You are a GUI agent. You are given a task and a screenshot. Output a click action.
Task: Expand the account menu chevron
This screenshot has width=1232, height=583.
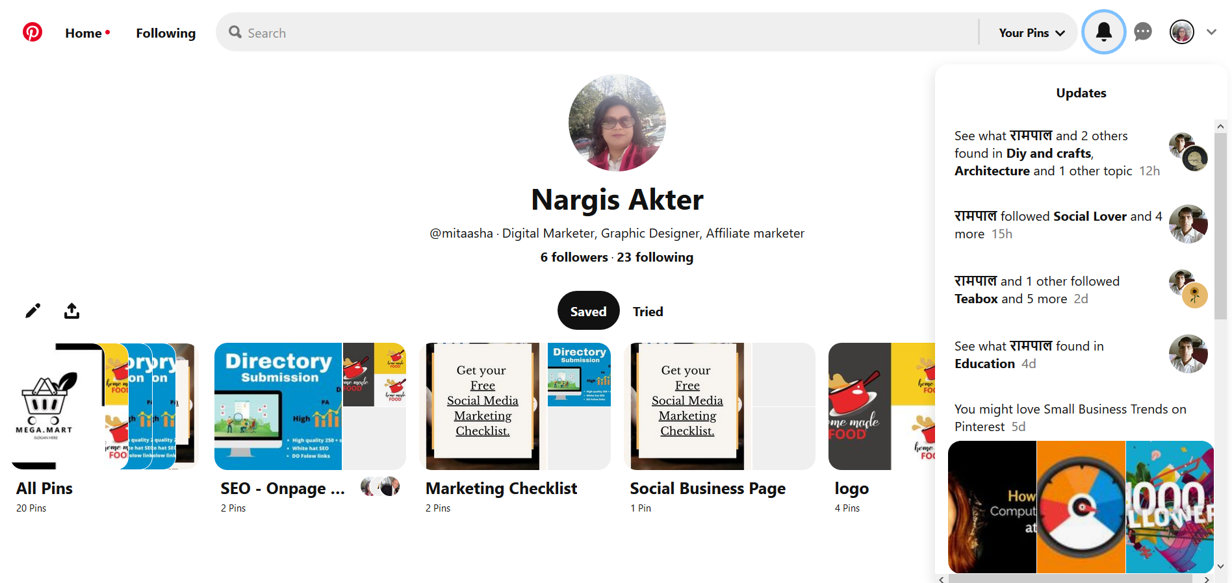click(1211, 32)
